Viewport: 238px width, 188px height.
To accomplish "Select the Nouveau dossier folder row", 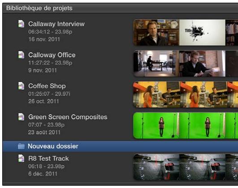I will coord(120,146).
